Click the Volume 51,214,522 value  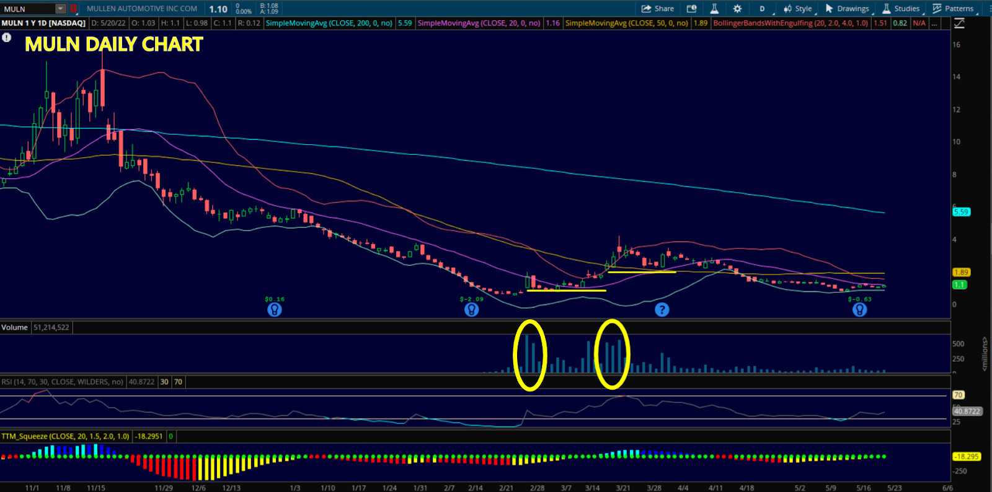51,327
